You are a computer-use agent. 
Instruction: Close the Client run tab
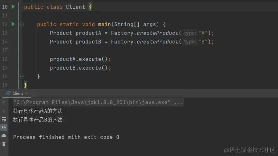coord(26,93)
